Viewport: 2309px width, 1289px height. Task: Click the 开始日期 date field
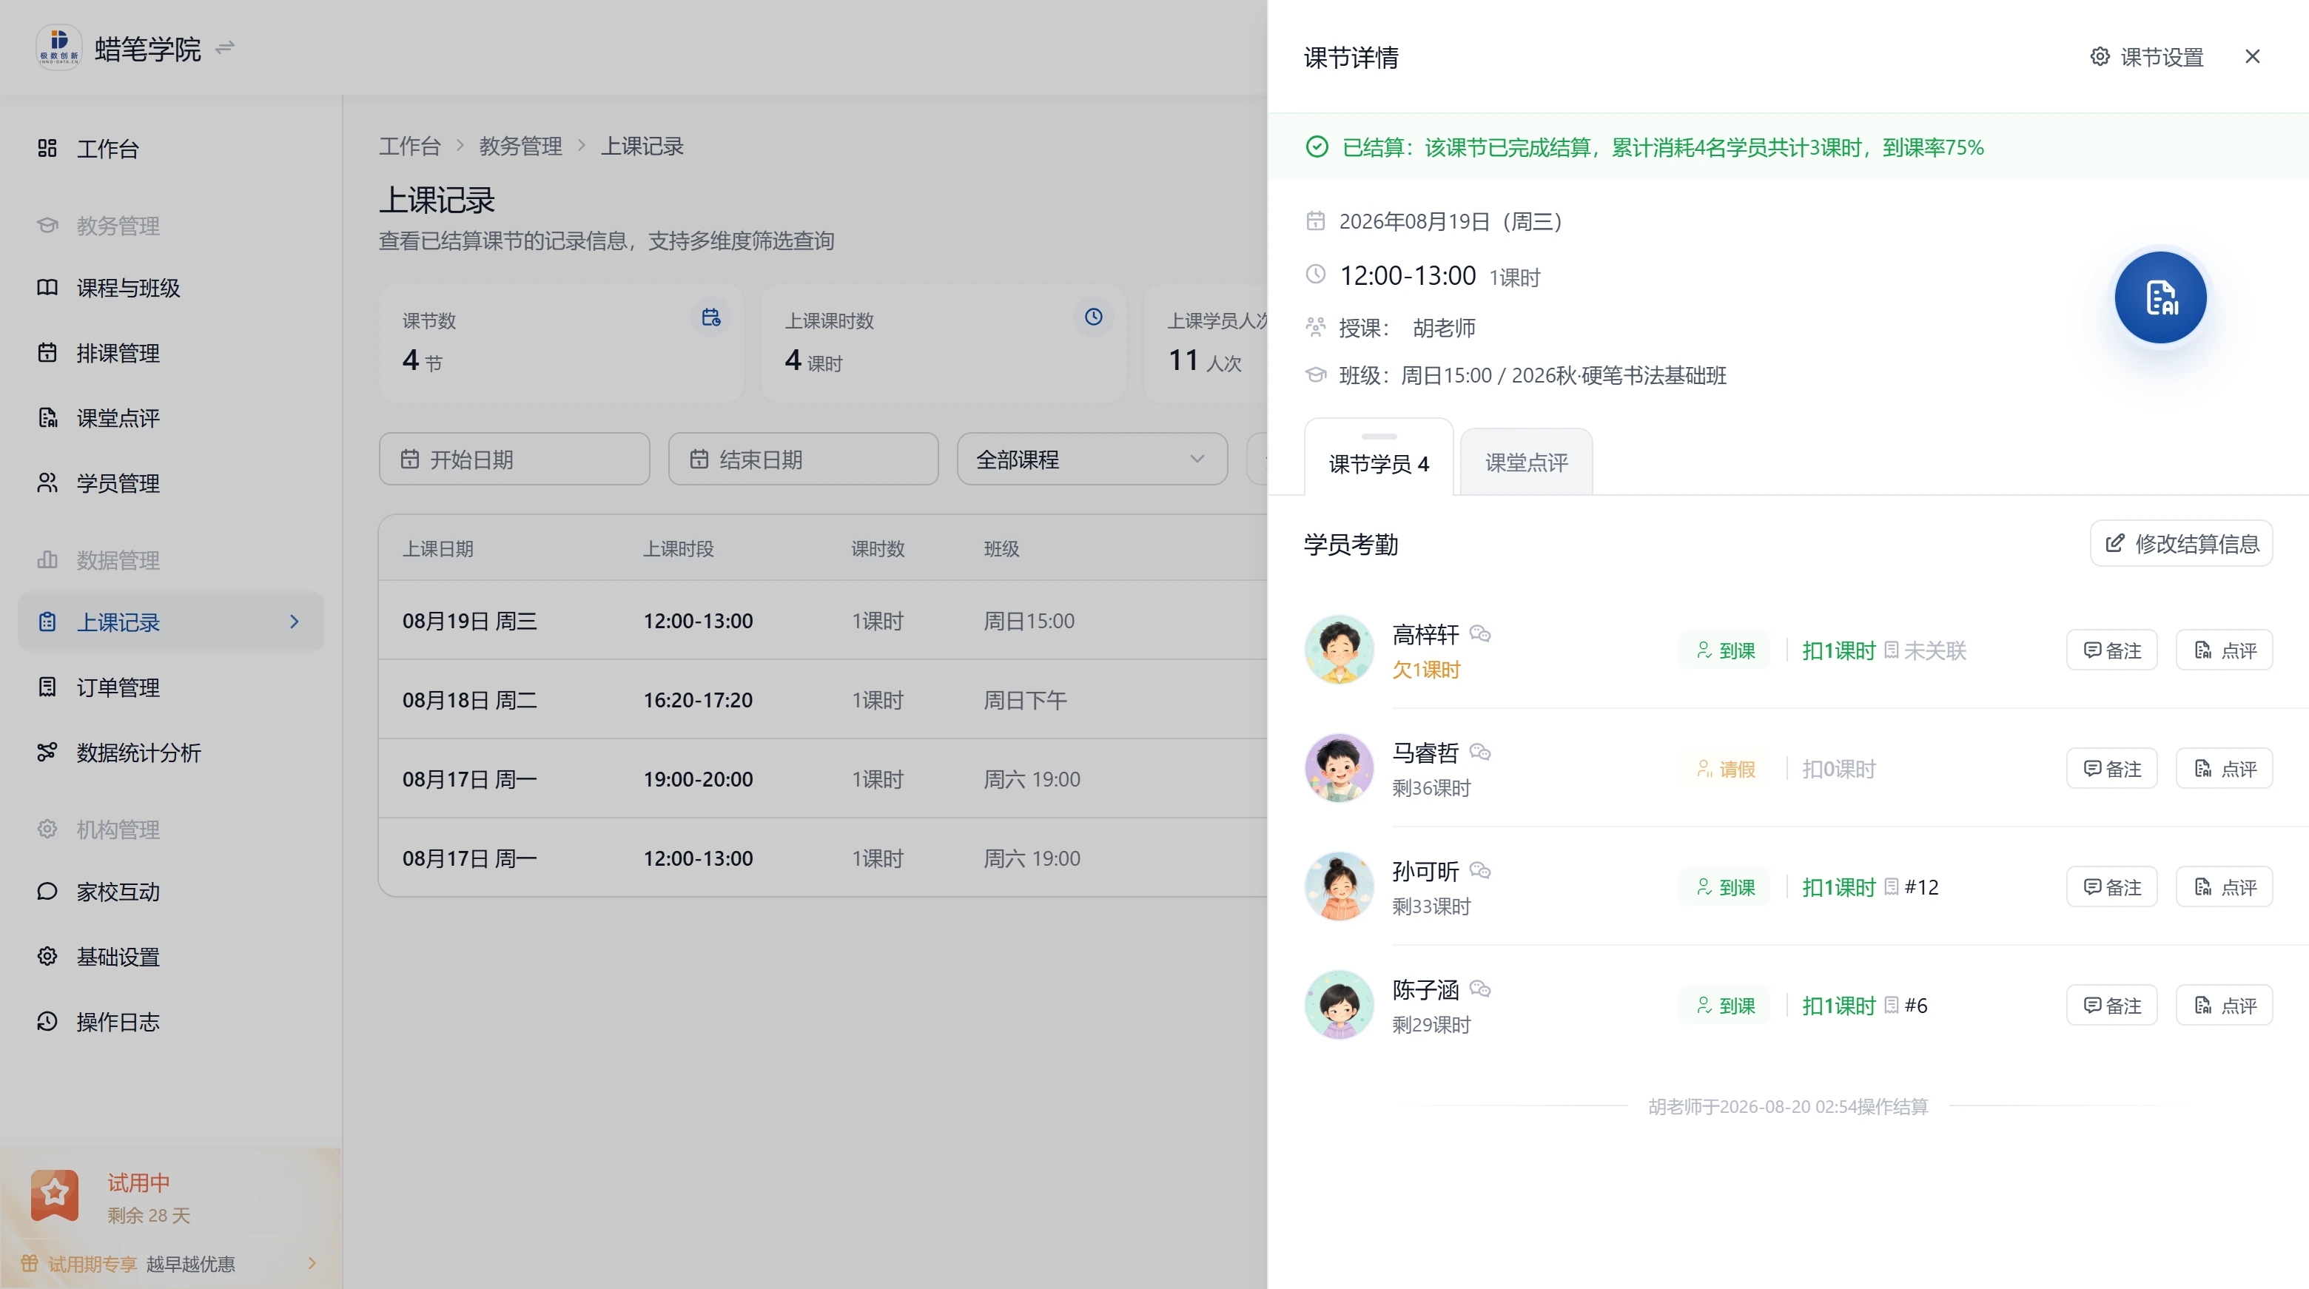pos(514,460)
